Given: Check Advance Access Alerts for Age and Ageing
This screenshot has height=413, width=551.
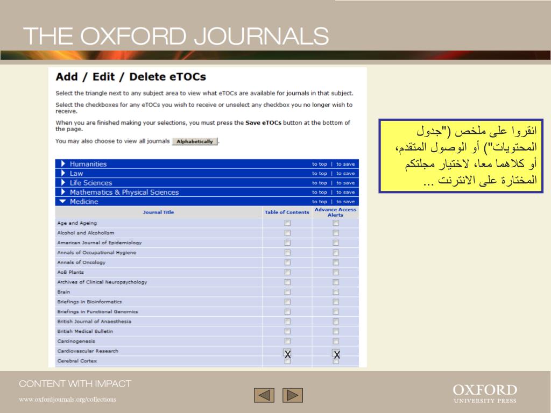Looking at the screenshot, I should pyautogui.click(x=336, y=223).
